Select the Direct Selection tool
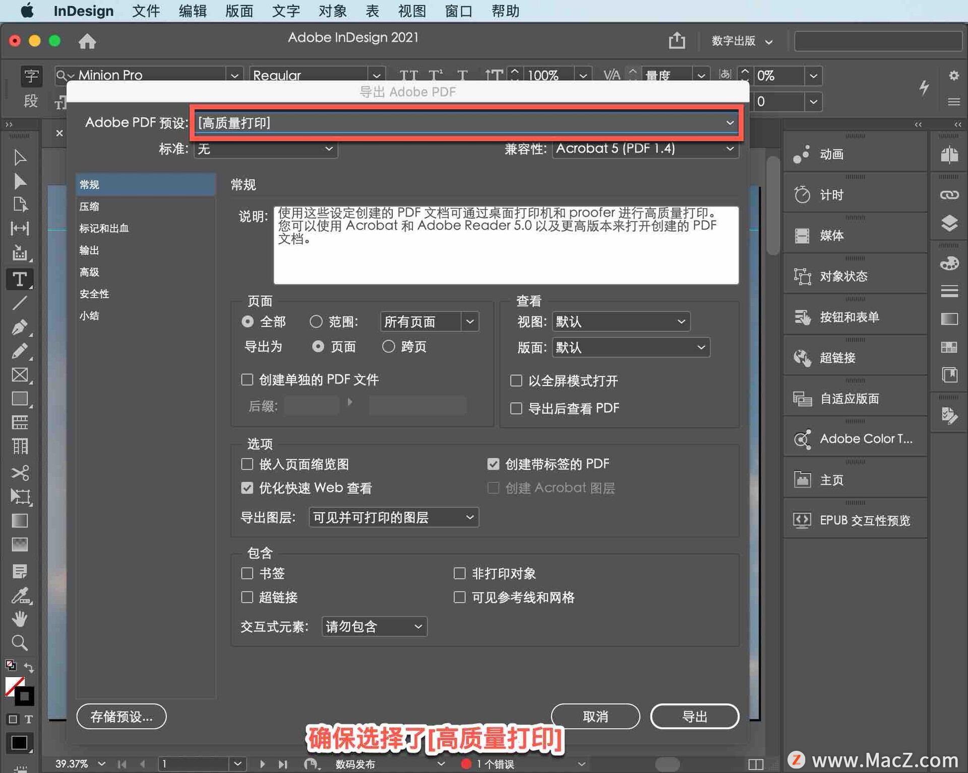 (20, 181)
